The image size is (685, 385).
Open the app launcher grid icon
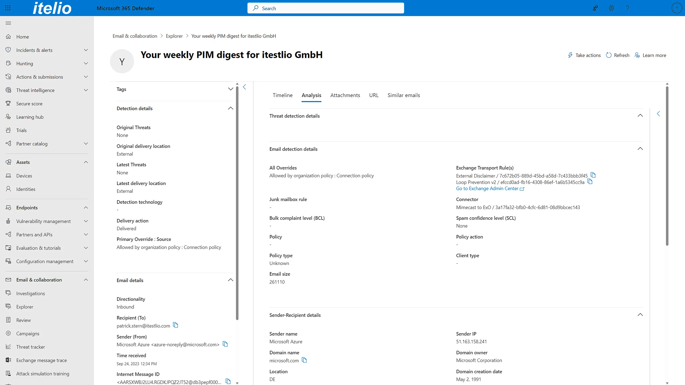(x=8, y=8)
